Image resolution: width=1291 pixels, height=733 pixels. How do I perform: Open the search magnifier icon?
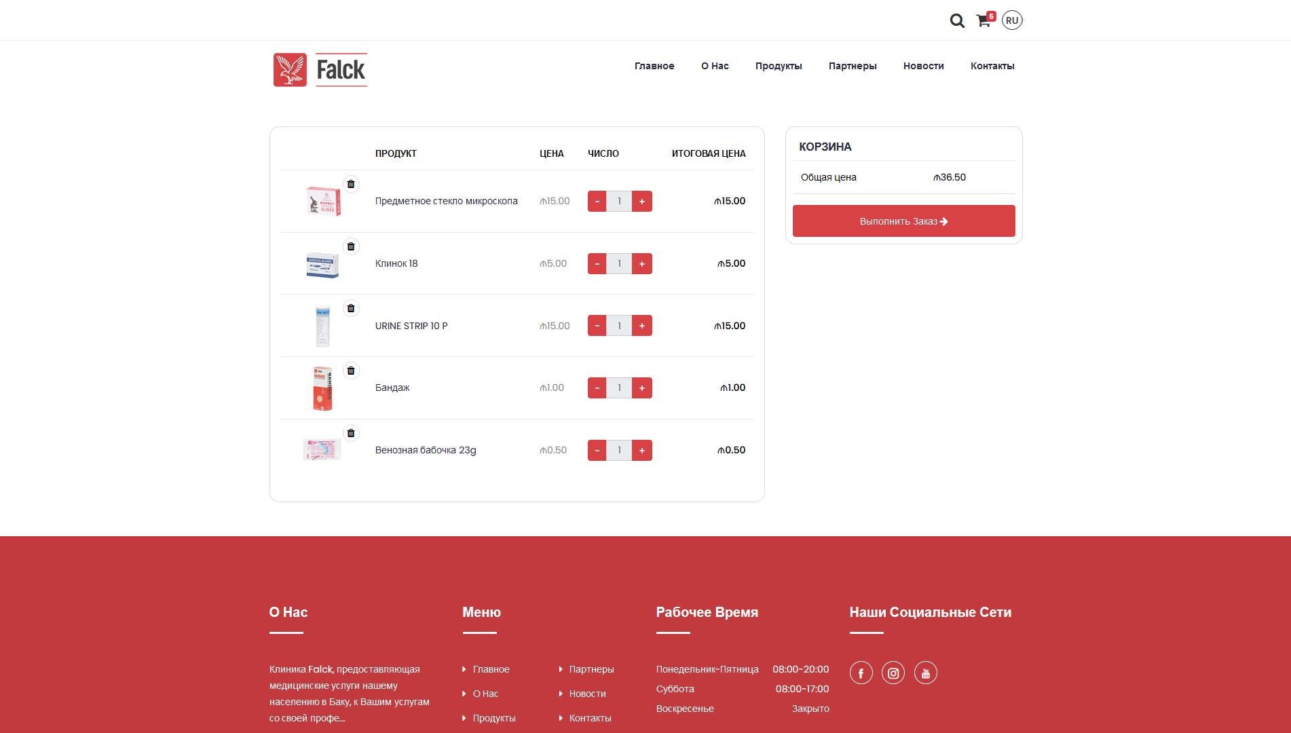pyautogui.click(x=957, y=21)
